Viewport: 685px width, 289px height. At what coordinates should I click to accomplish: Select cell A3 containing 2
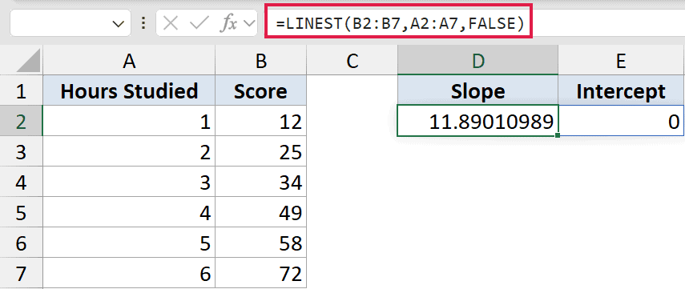129,151
